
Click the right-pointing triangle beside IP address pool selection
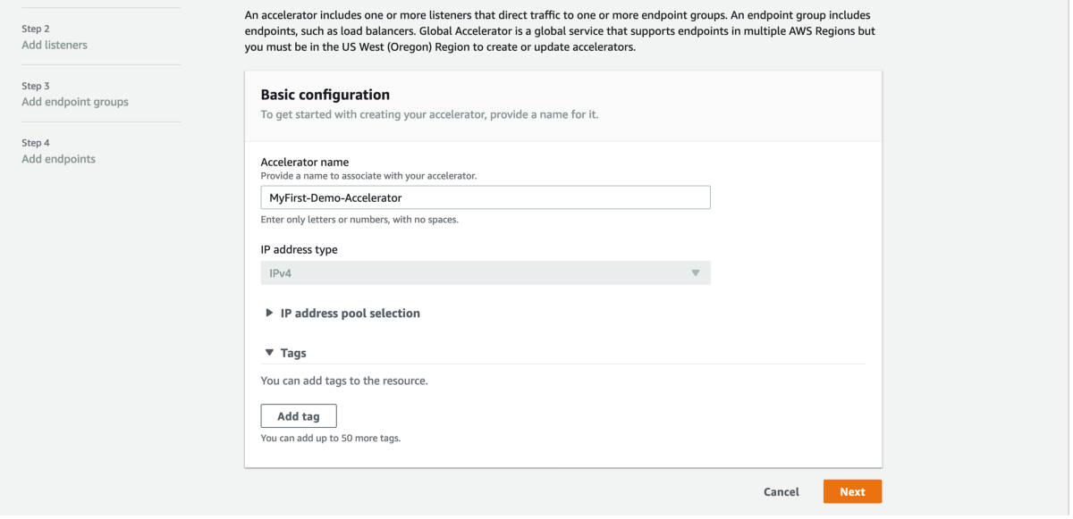coord(268,314)
